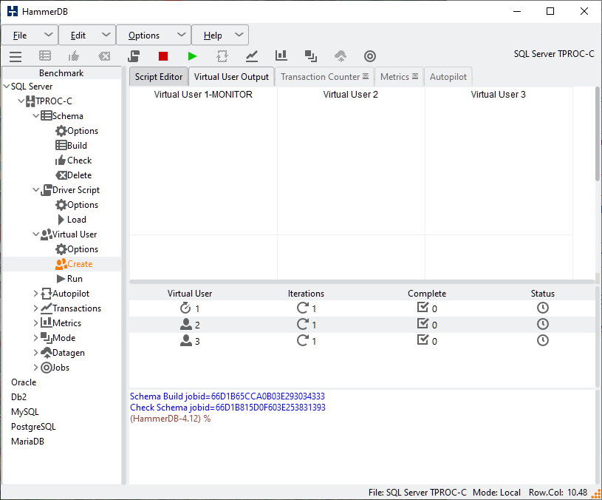Expand the Mode tree node

35,338
